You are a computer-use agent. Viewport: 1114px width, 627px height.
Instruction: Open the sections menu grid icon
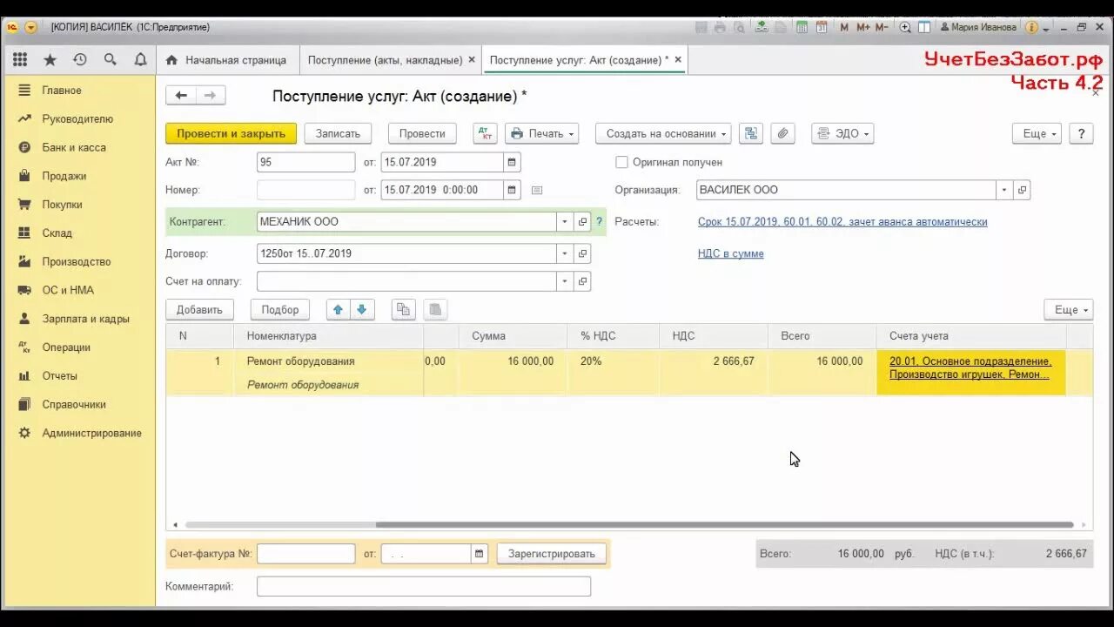pos(20,60)
